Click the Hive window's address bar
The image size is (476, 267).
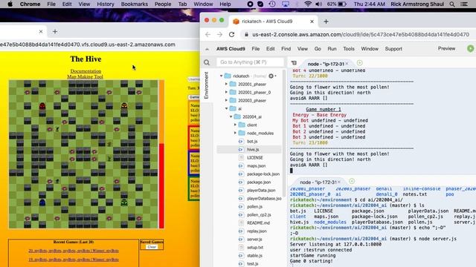click(88, 44)
